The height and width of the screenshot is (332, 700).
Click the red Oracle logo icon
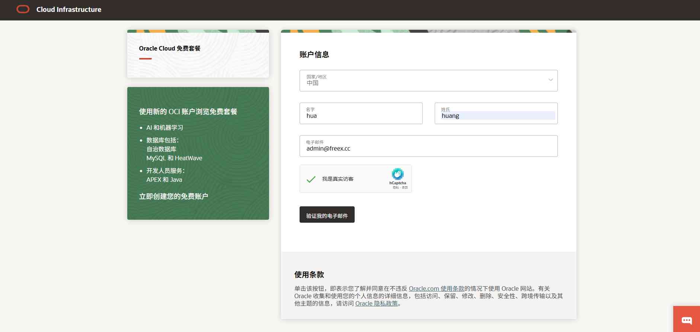click(x=23, y=9)
